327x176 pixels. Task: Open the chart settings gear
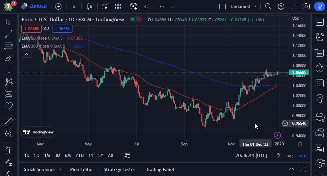click(281, 6)
